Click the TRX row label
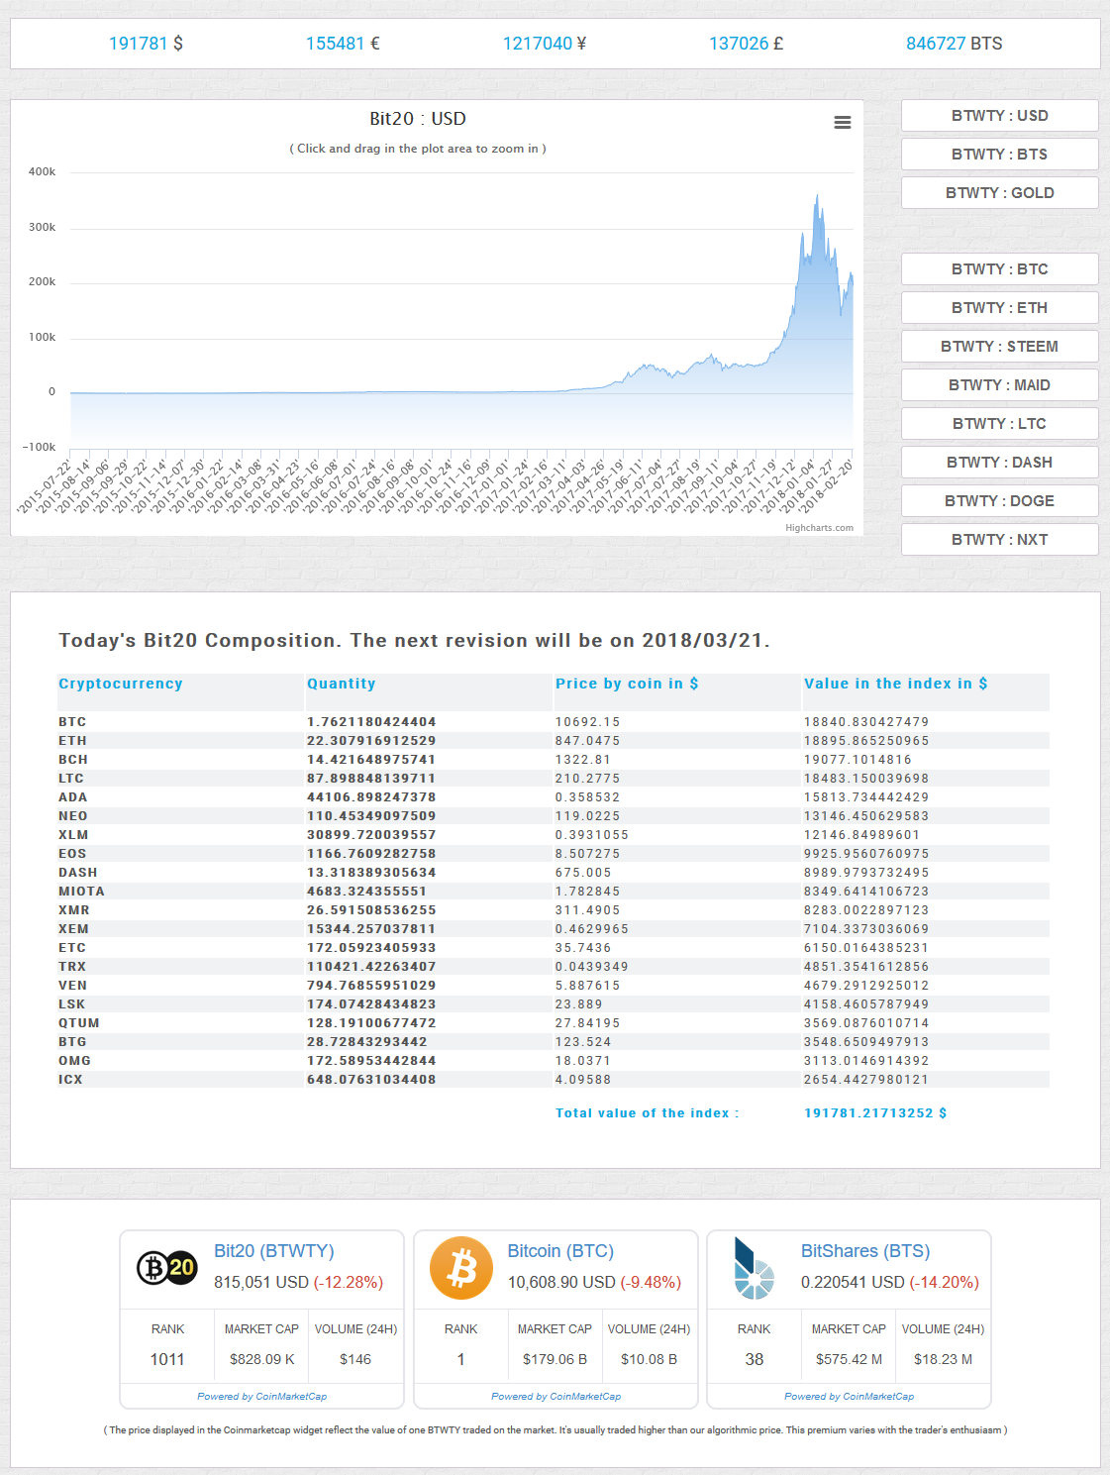 click(72, 967)
